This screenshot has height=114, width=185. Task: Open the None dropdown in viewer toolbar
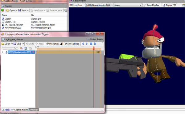(128, 5)
